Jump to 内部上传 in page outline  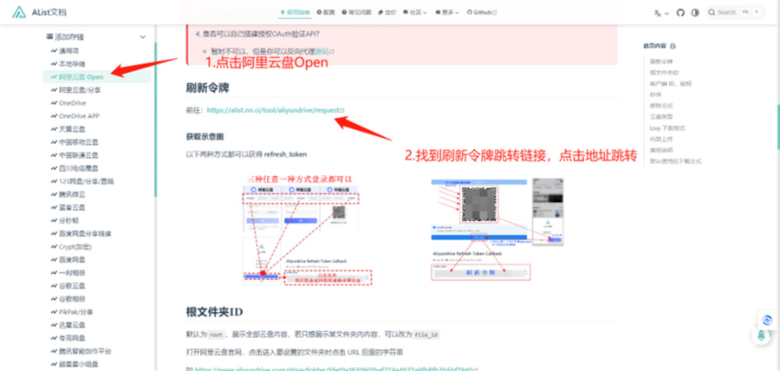661,140
